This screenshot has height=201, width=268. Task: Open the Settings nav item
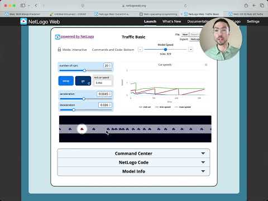253,21
